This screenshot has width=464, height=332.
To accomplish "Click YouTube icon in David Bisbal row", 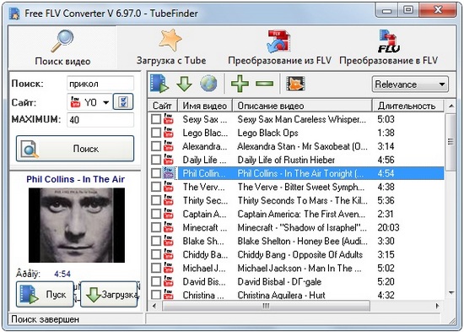I will (169, 281).
